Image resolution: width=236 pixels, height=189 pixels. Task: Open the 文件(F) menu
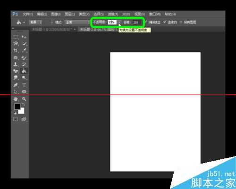28,14
